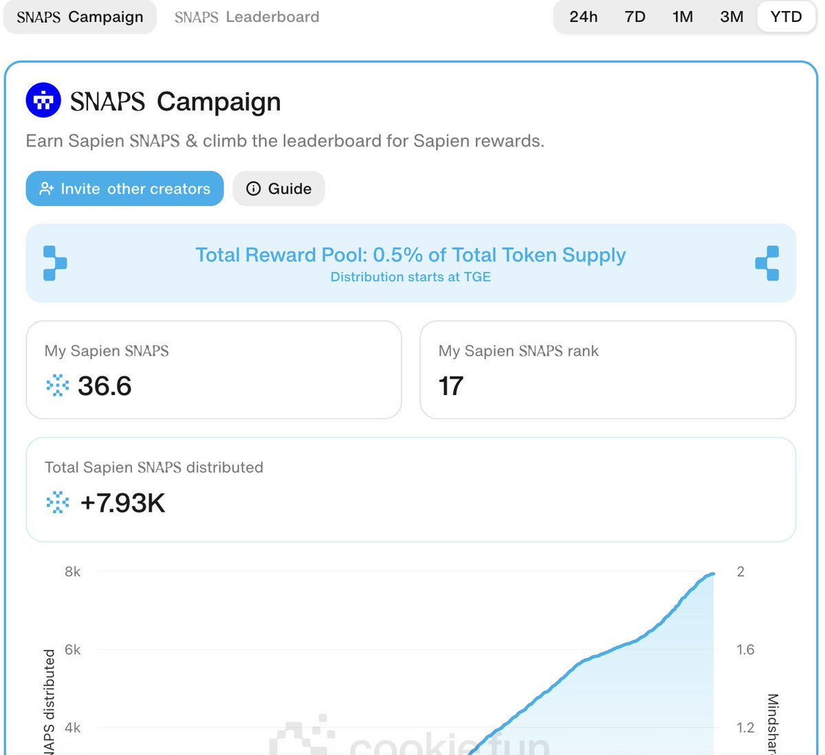
Task: Click the 1.6 mindshare axis label
Action: click(745, 649)
